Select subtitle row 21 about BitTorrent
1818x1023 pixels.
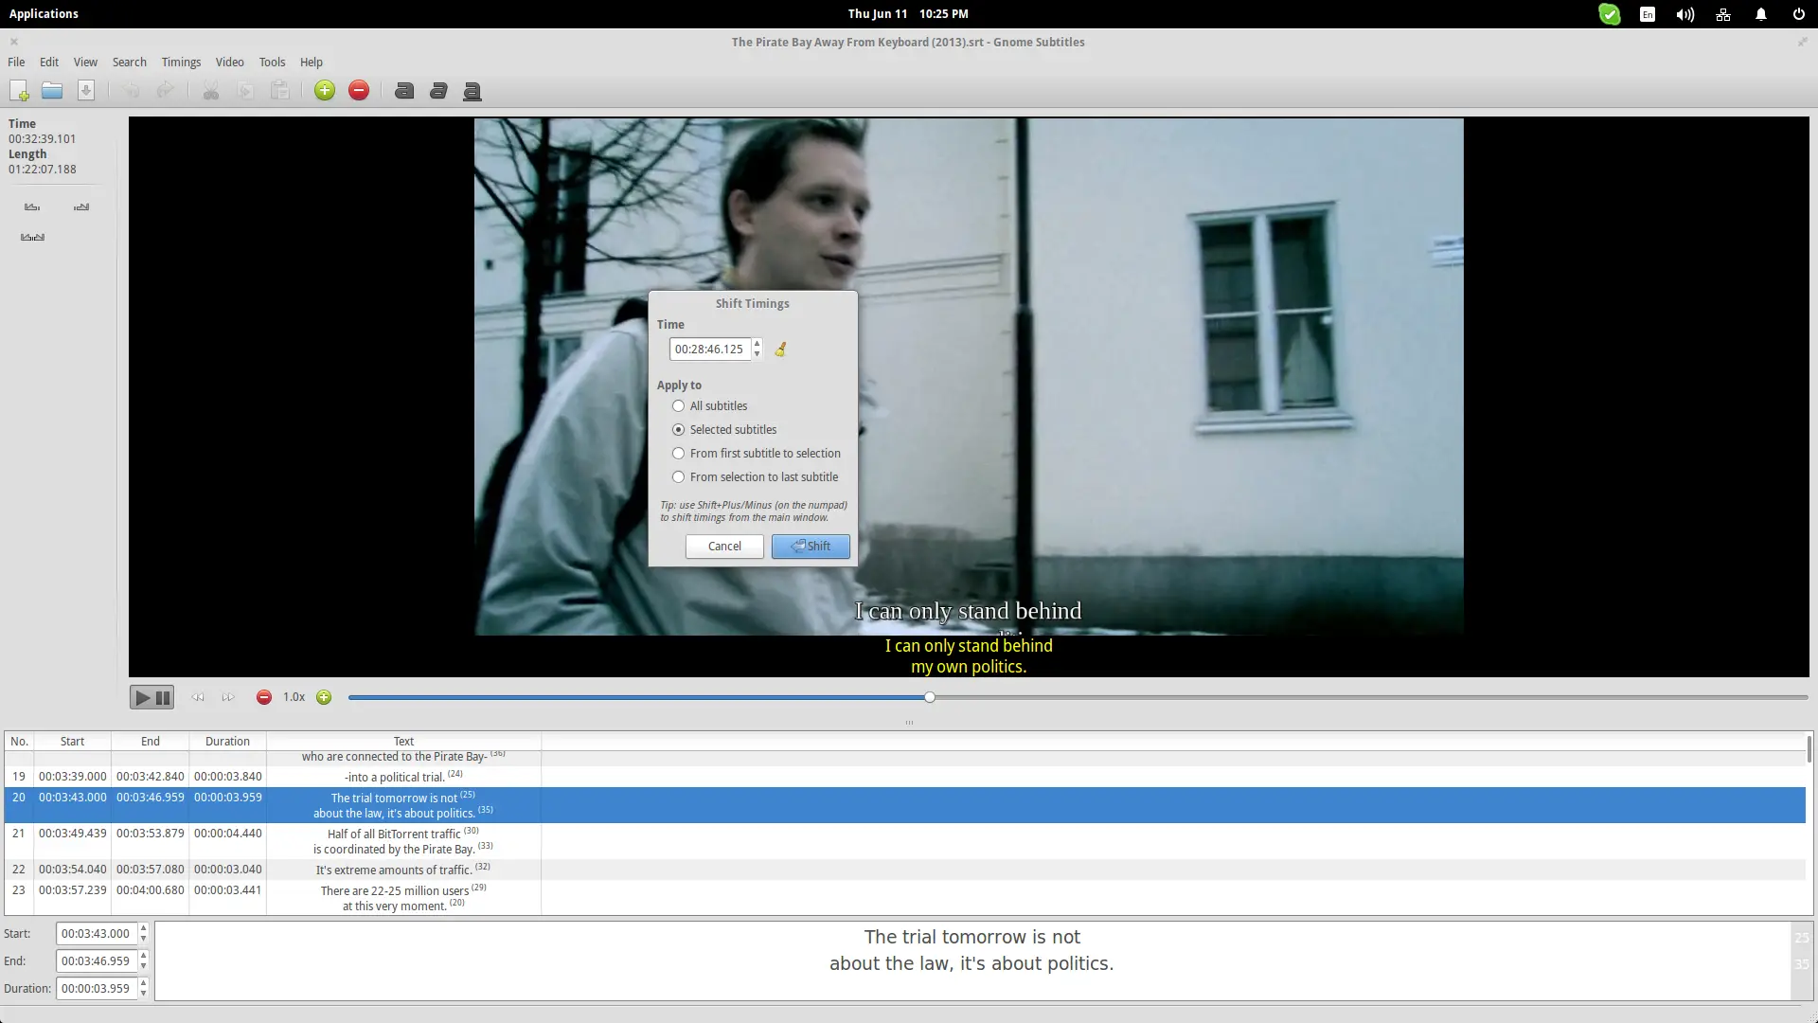[x=904, y=841]
